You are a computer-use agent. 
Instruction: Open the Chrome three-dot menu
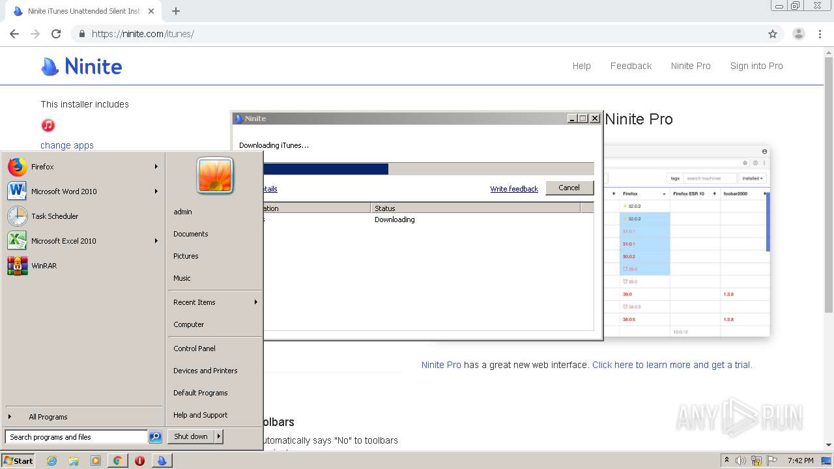[820, 34]
